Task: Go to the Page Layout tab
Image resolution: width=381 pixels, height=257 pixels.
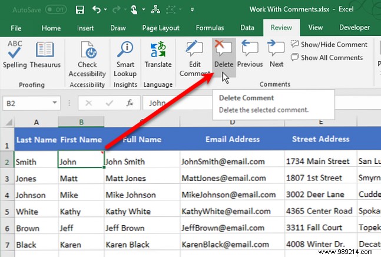Action: tap(161, 28)
